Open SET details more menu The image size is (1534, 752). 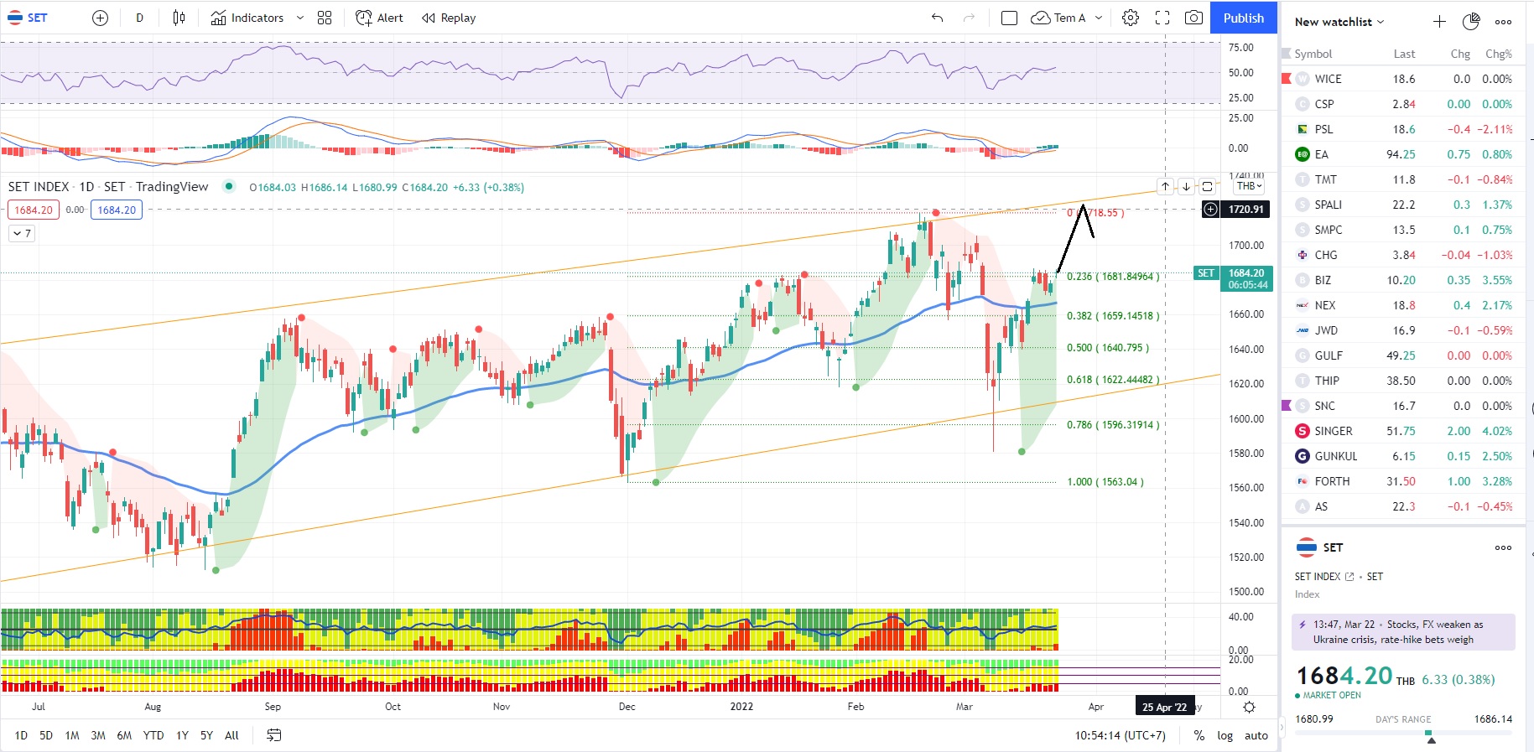pos(1503,547)
